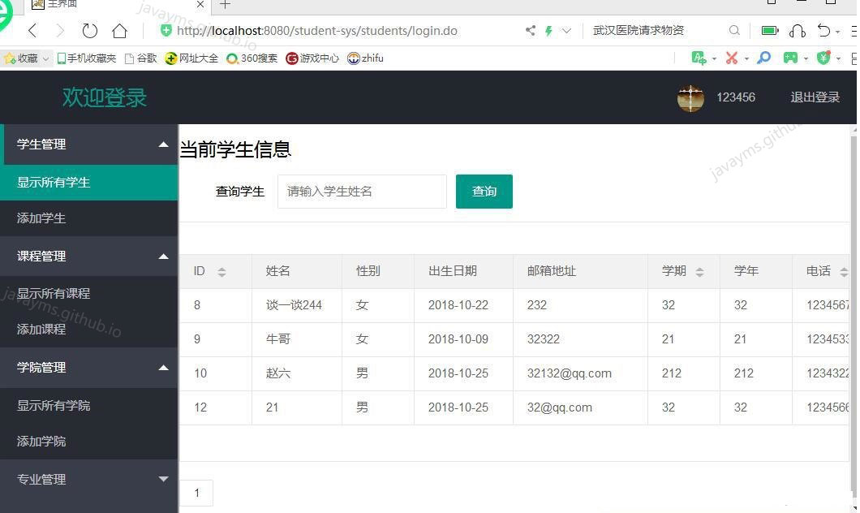This screenshot has height=513, width=860.
Task: Reload the page using the refresh icon
Action: [90, 30]
